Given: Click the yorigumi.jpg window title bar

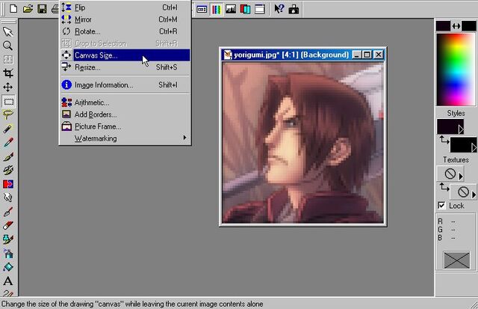Looking at the screenshot, I should pyautogui.click(x=302, y=55).
